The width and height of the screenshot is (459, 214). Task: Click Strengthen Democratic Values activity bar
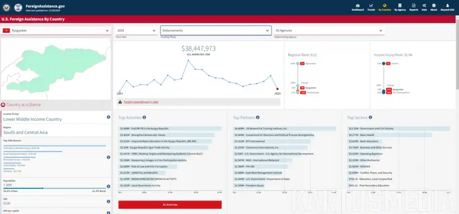(166, 135)
